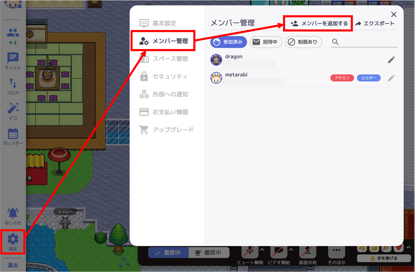Click the 画面共有 screen share icon
Image resolution: width=415 pixels, height=272 pixels.
tap(308, 252)
